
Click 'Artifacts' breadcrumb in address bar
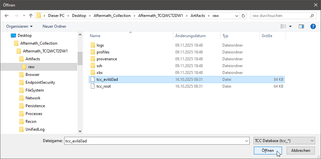(198, 16)
